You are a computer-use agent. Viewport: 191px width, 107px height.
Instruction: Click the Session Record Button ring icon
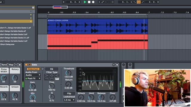(x=113, y=2)
